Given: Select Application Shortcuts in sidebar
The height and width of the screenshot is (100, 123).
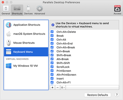Looking at the screenshot, I should pyautogui.click(x=26, y=25).
